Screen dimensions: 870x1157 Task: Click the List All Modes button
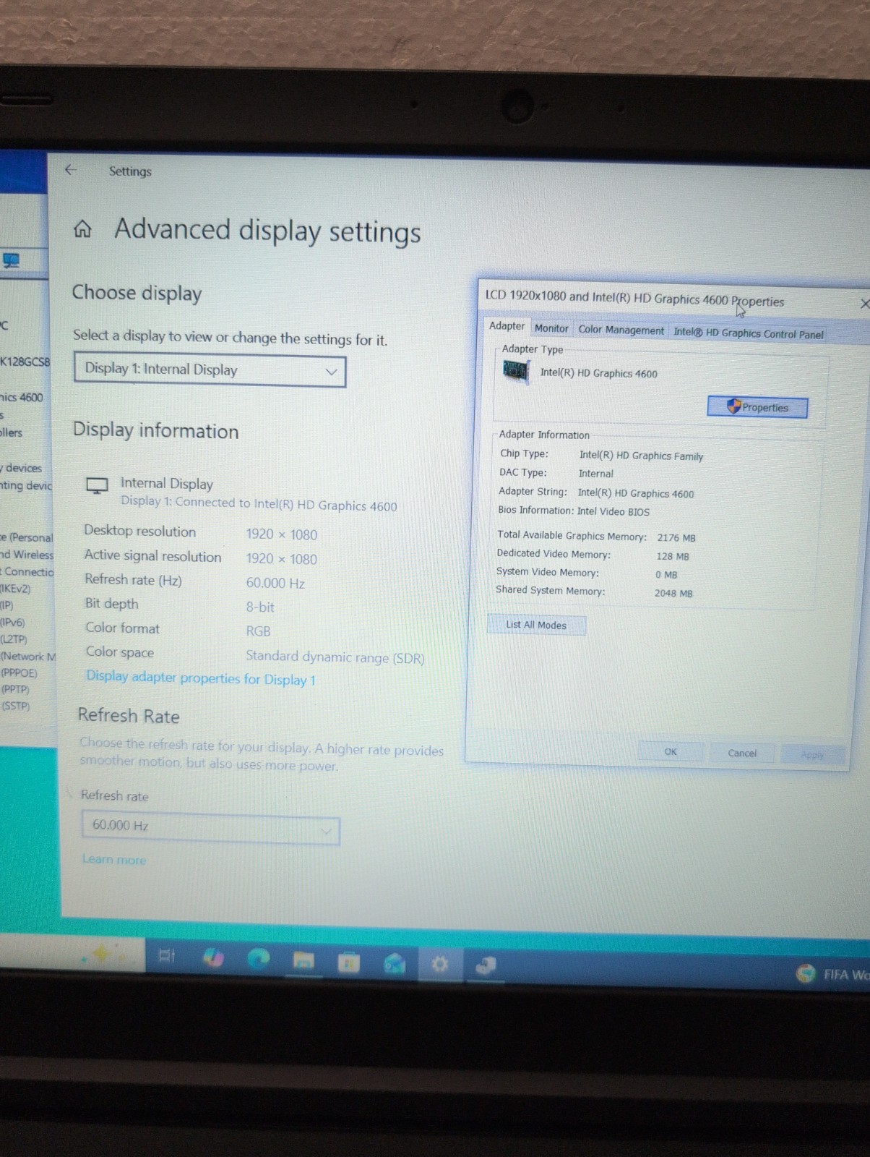tap(536, 625)
